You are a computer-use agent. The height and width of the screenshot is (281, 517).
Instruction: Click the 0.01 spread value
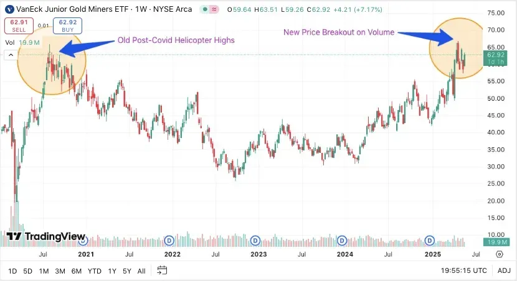(43, 25)
